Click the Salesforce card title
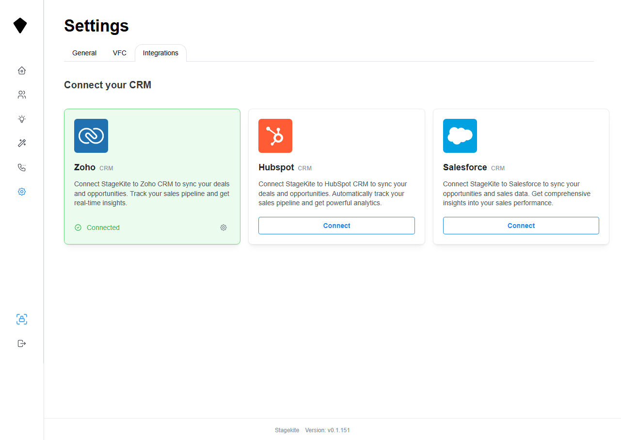This screenshot has width=621, height=440. click(x=465, y=167)
